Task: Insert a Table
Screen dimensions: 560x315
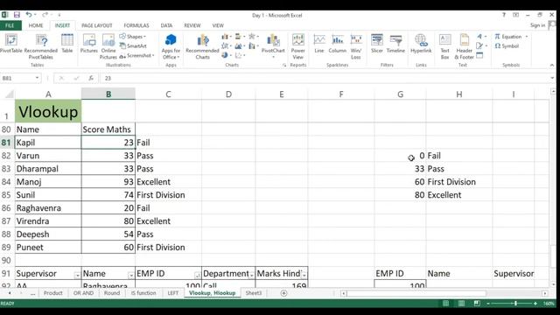Action: pyautogui.click(x=67, y=44)
